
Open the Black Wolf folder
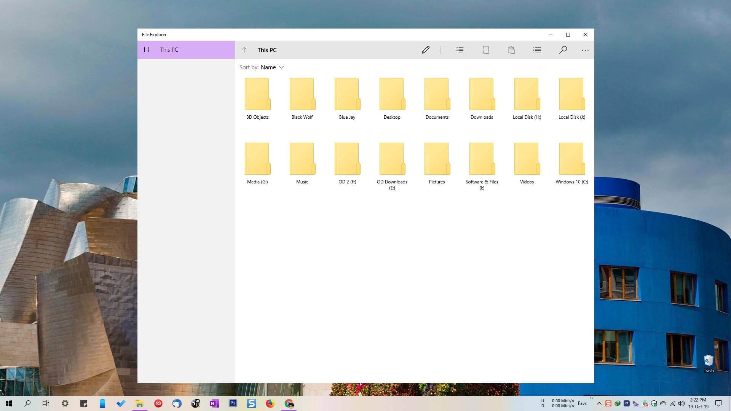[x=302, y=94]
